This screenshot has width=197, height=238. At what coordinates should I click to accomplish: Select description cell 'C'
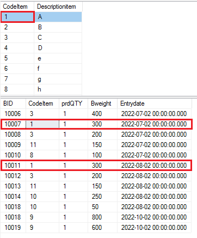(58, 38)
